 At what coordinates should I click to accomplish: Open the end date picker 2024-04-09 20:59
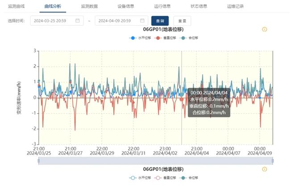[117, 21]
